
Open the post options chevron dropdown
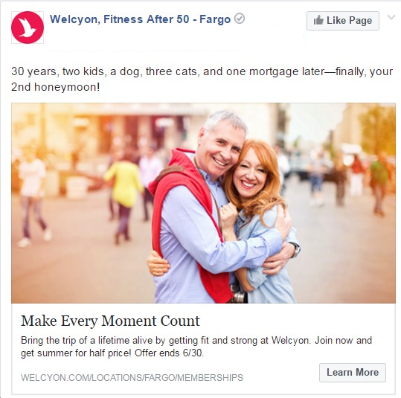[391, 17]
